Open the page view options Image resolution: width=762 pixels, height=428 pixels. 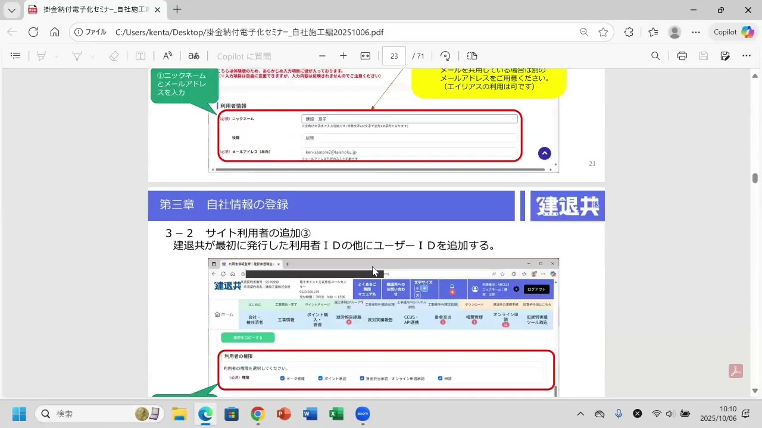[x=472, y=56]
